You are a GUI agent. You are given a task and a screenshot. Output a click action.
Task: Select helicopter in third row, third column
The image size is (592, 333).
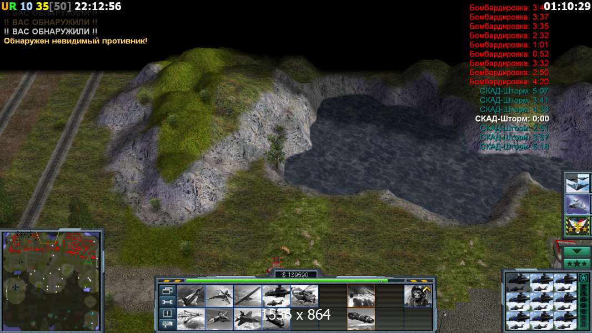pos(565,320)
